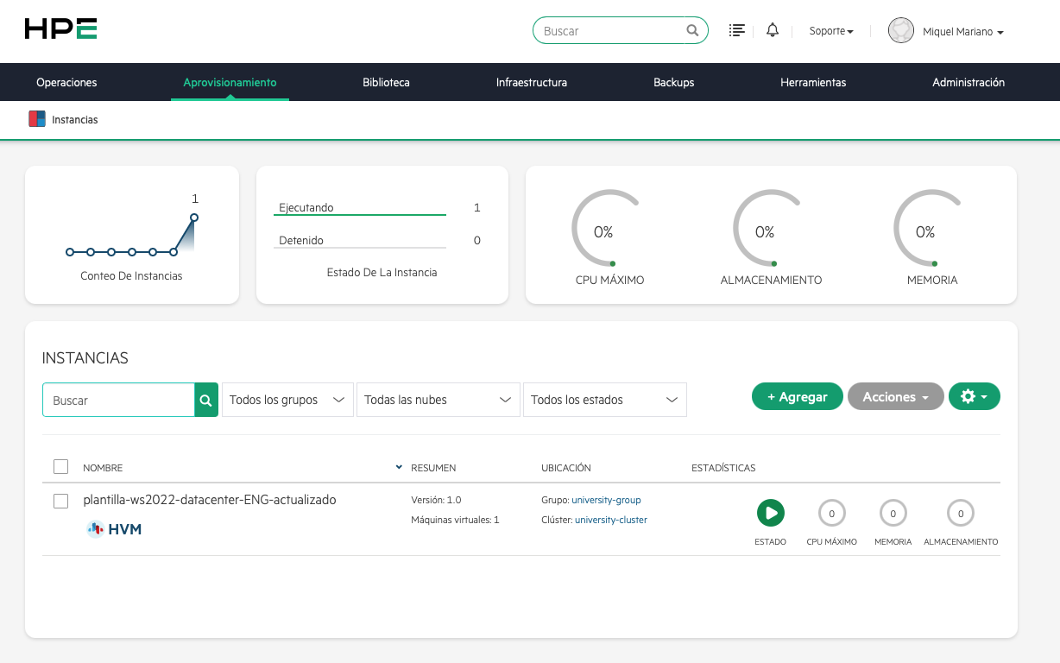Click the HPE logo
The width and height of the screenshot is (1060, 663).
pos(60,29)
